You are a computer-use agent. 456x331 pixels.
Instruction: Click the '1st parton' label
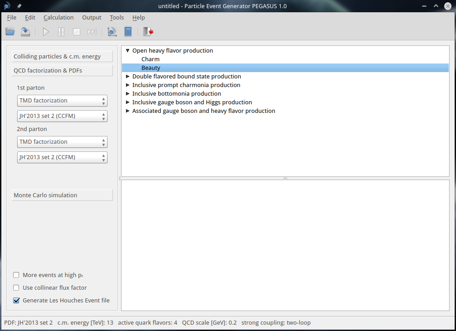click(30, 88)
